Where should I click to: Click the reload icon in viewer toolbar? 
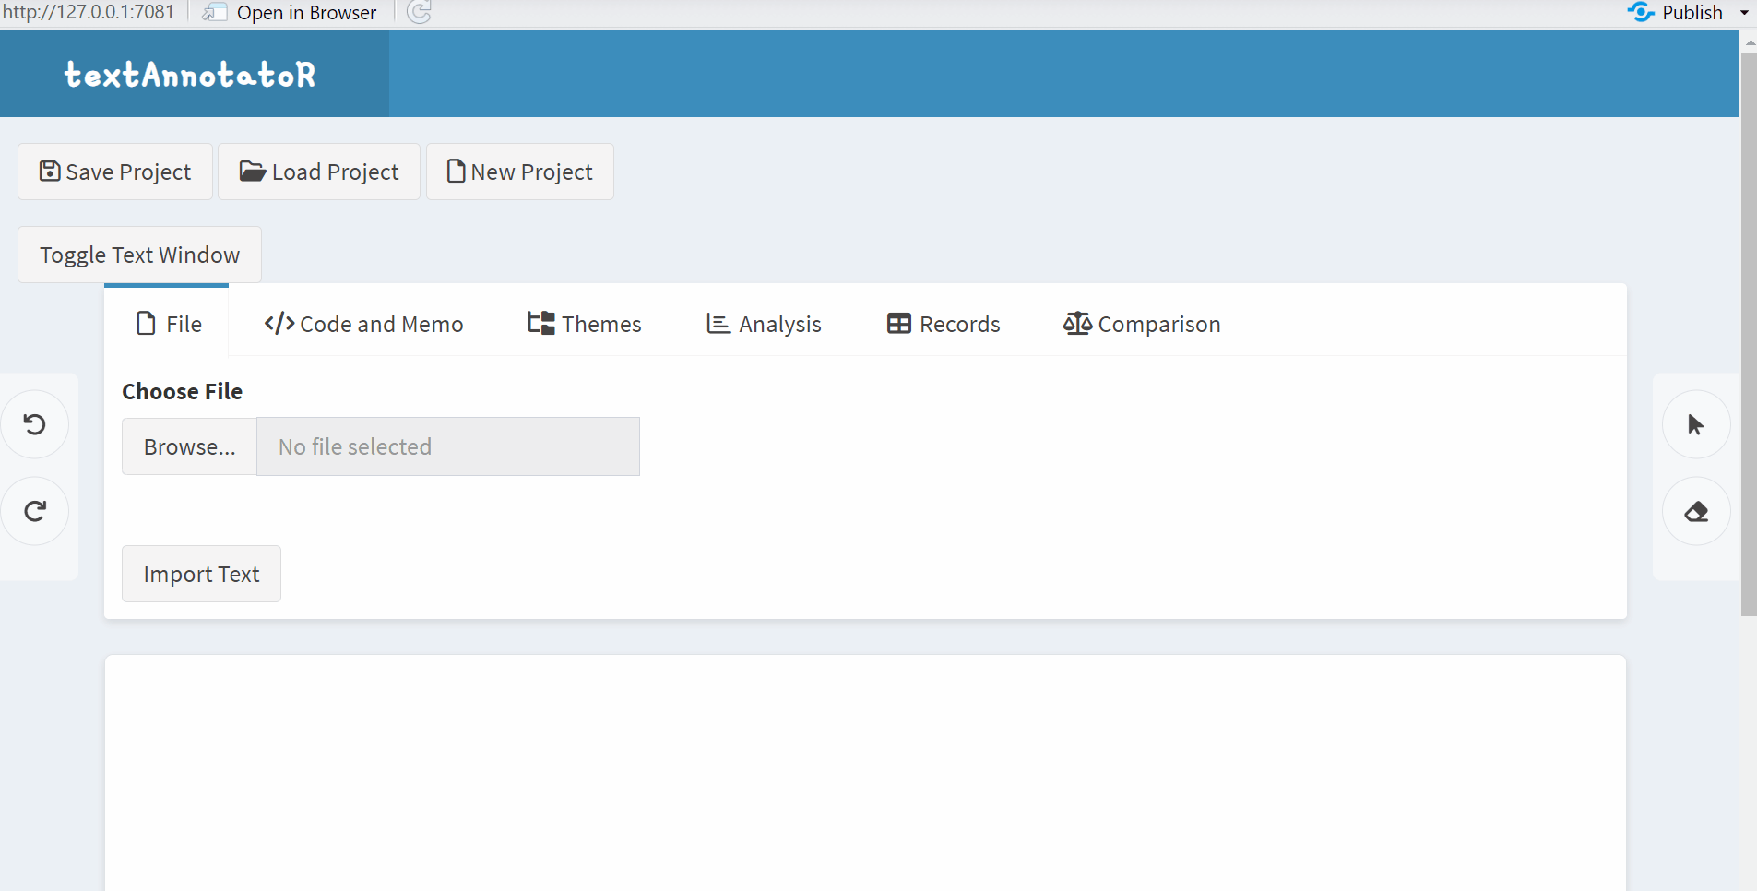pos(420,12)
